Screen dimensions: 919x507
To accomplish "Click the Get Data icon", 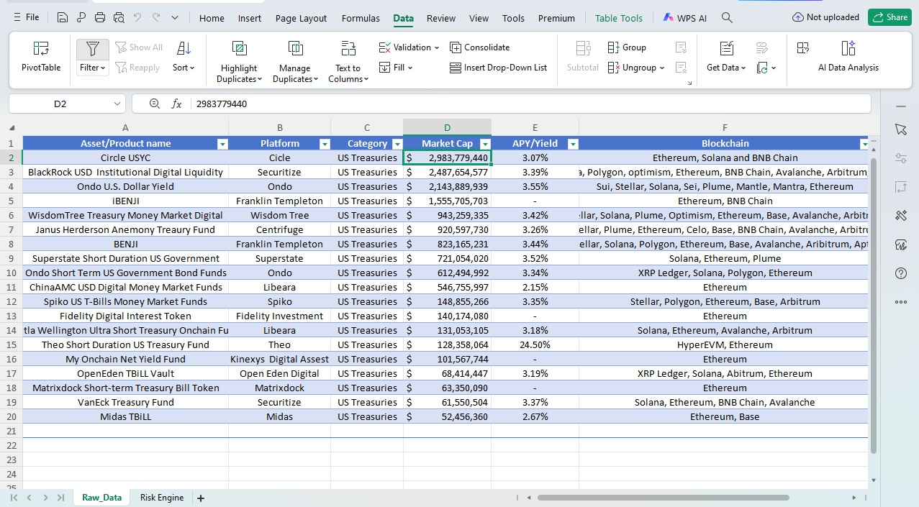I will [727, 48].
